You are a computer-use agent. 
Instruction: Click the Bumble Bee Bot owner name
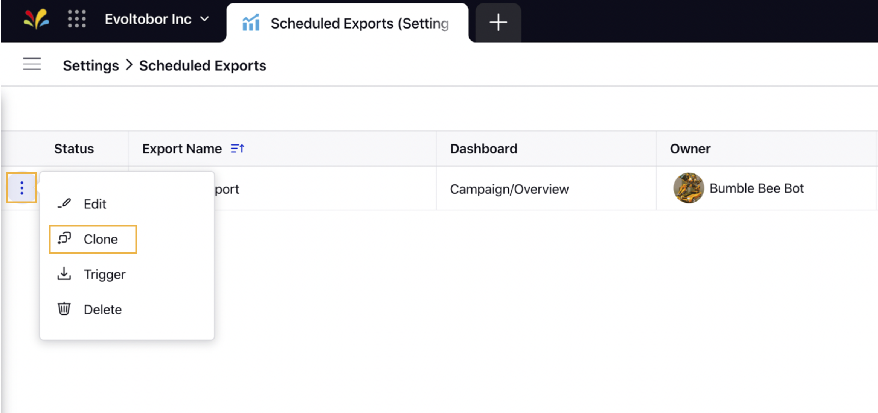[756, 188]
